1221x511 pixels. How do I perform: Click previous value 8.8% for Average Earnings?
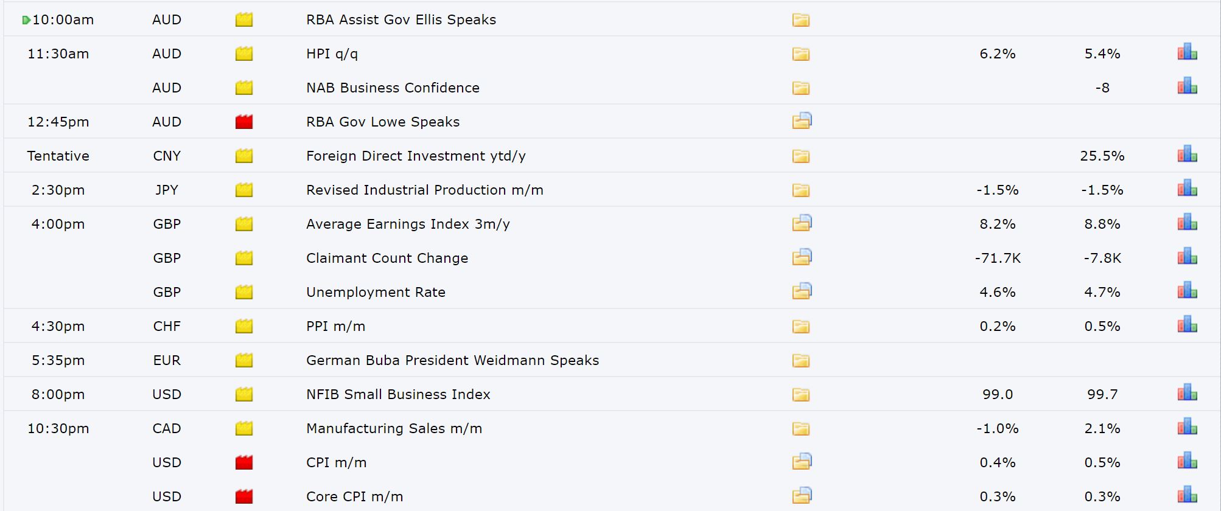(1102, 224)
